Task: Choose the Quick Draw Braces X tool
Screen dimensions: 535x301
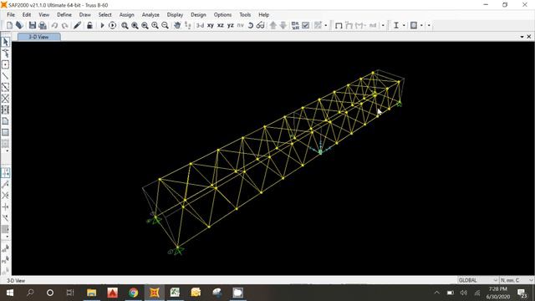Action: pyautogui.click(x=6, y=99)
